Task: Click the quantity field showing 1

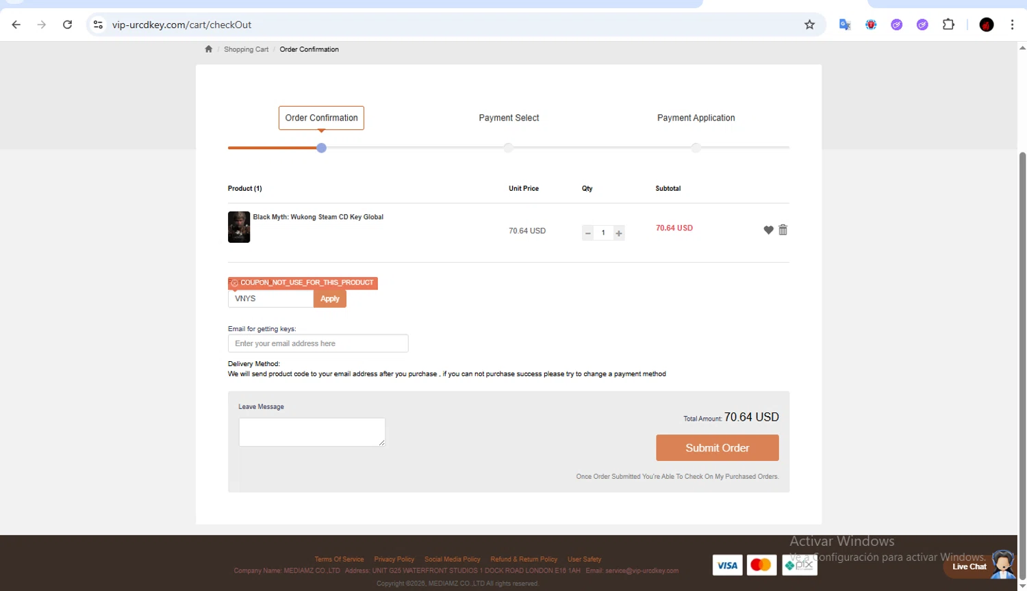Action: tap(603, 233)
